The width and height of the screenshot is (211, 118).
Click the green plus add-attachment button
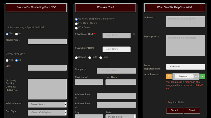(x=202, y=76)
